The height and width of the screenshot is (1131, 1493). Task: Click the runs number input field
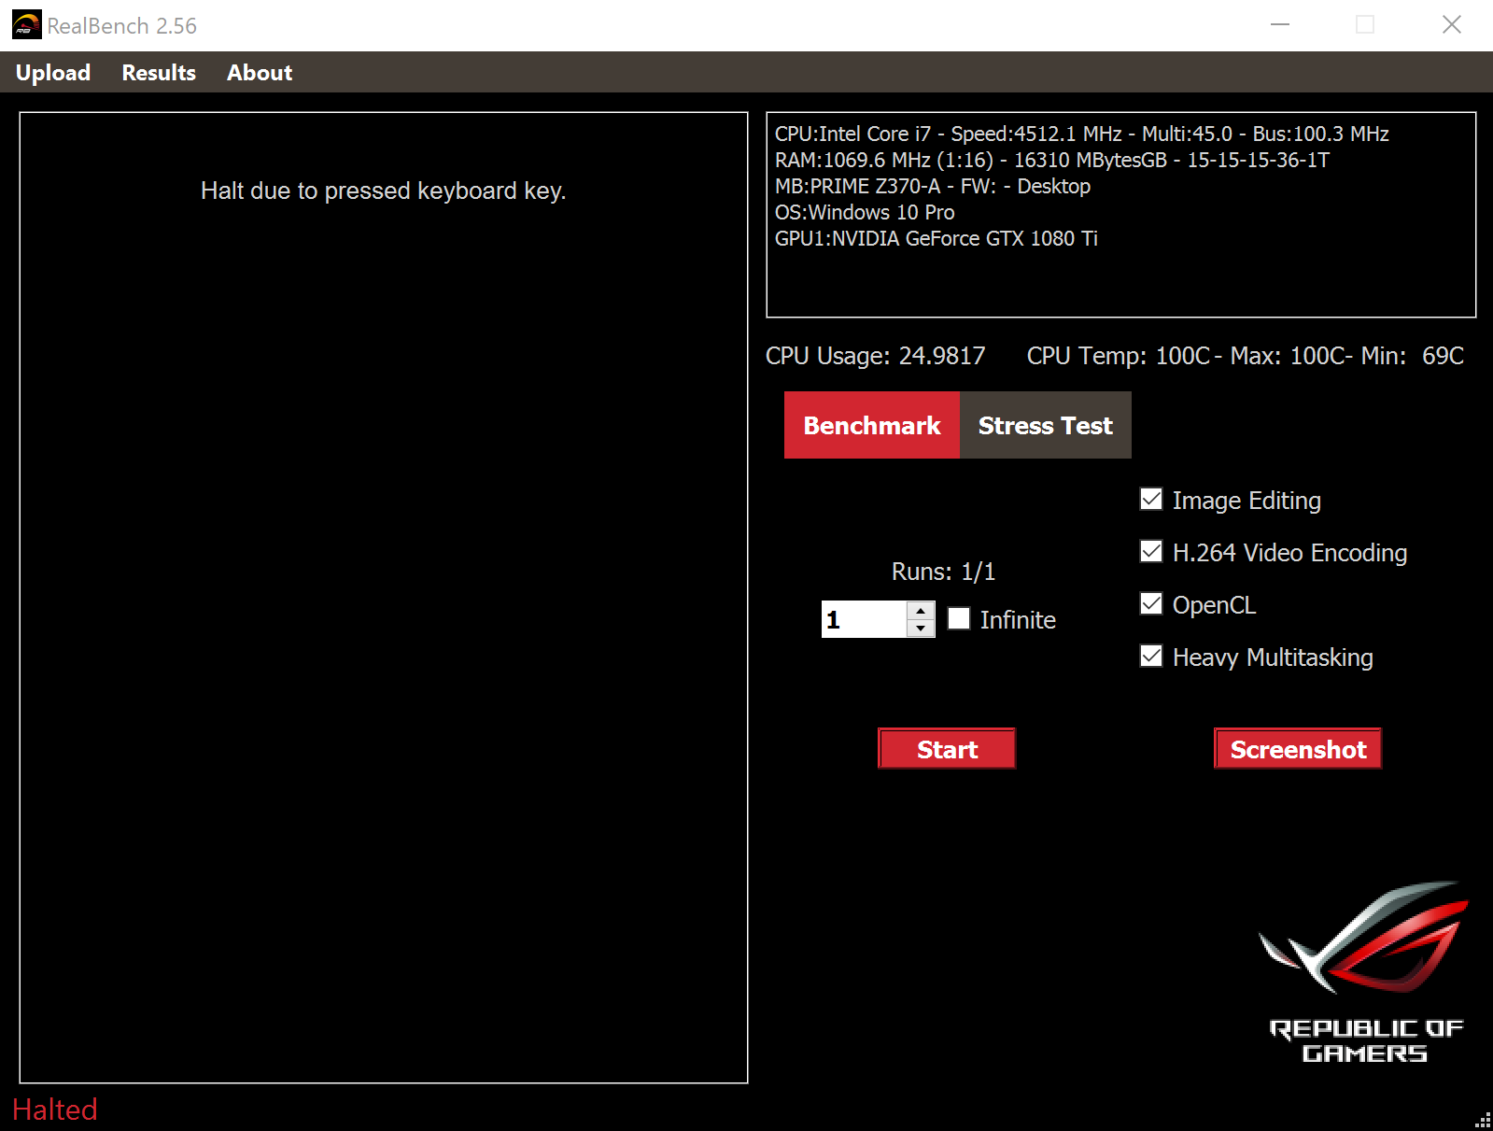864,619
